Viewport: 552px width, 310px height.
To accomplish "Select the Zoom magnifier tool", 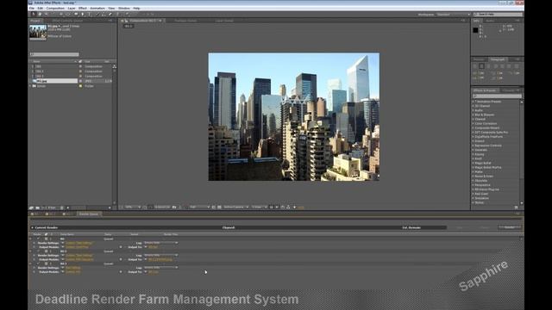I will [46, 14].
